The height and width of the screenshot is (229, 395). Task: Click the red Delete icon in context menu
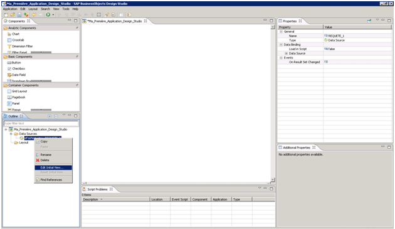[x=38, y=160]
